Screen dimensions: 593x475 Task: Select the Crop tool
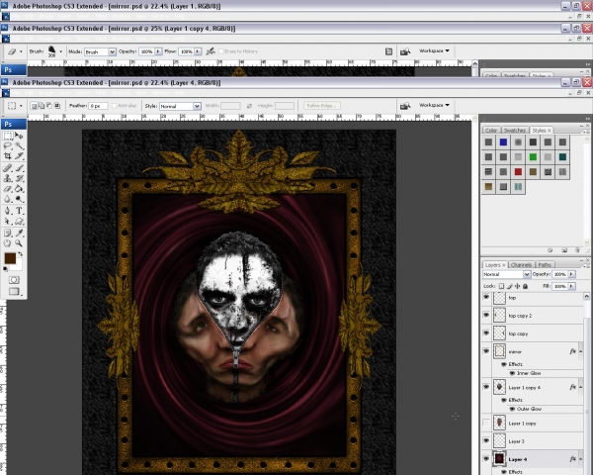(x=8, y=155)
